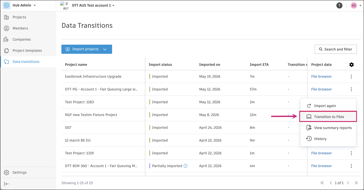Go to the first page with double arrow
The height and width of the screenshot is (190, 364).
tap(322, 183)
